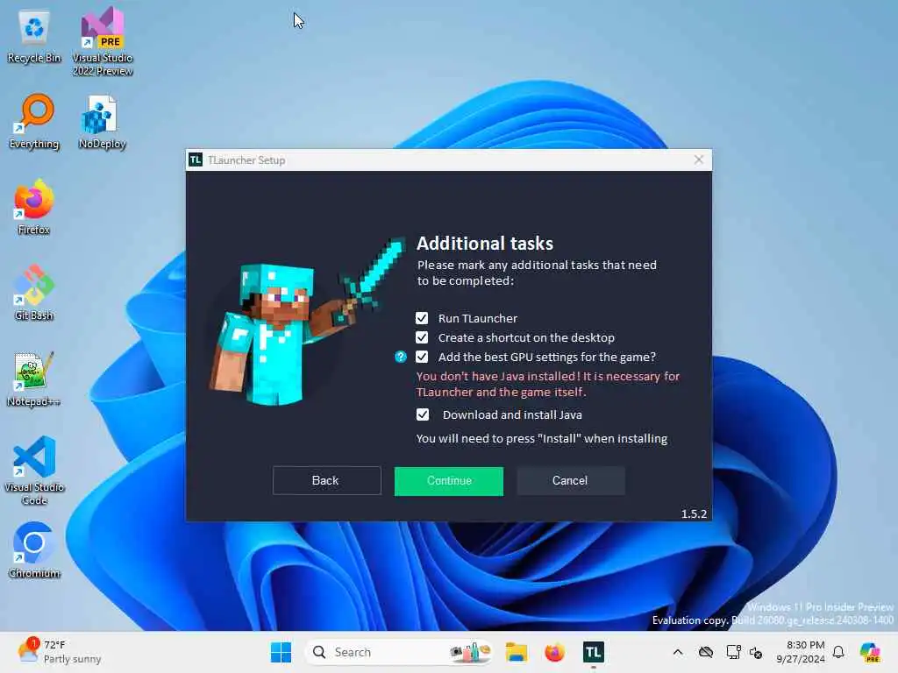The width and height of the screenshot is (898, 673).
Task: Open the clock showing 8:30 PM
Action: (802, 652)
